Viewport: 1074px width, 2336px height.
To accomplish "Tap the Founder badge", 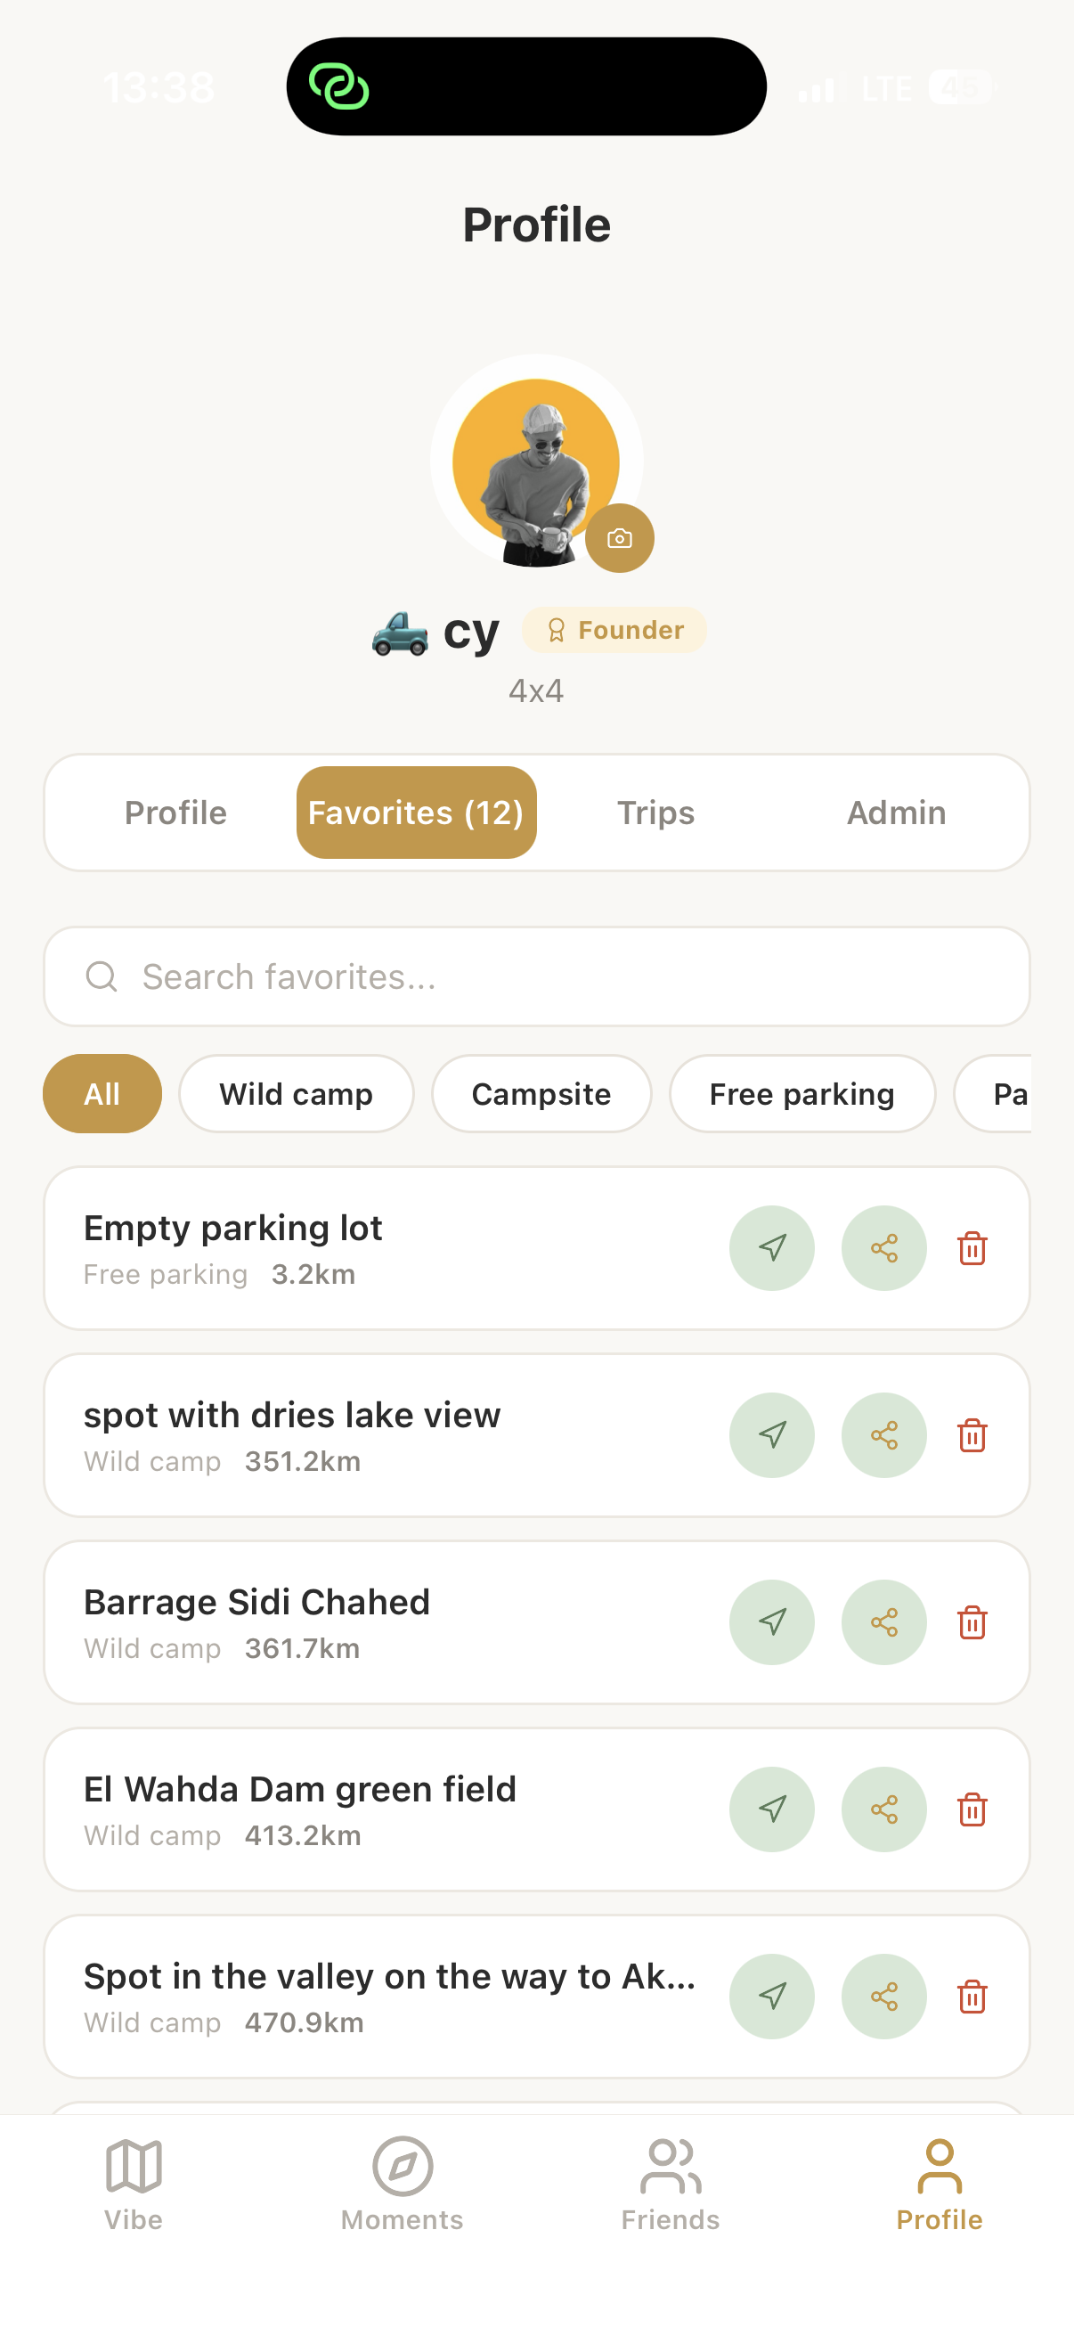I will pos(614,630).
